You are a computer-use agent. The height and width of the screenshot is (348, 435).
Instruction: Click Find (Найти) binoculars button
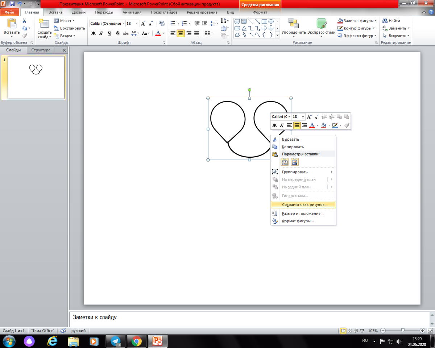[391, 21]
